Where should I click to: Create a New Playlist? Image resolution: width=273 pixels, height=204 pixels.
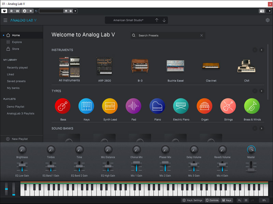19,139
